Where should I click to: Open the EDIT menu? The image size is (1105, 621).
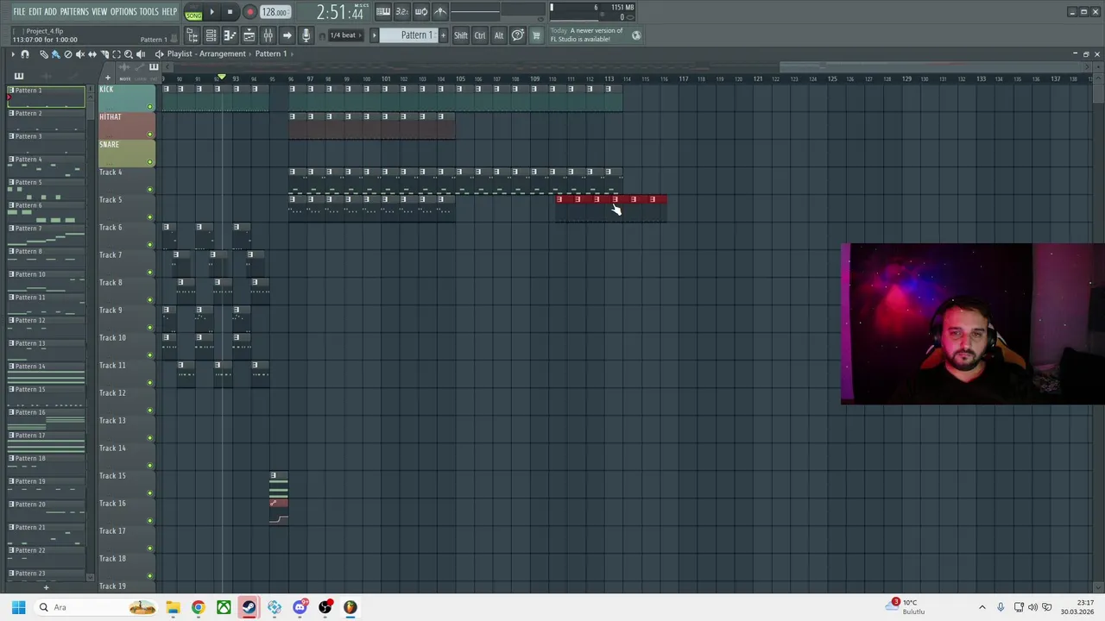click(x=35, y=12)
